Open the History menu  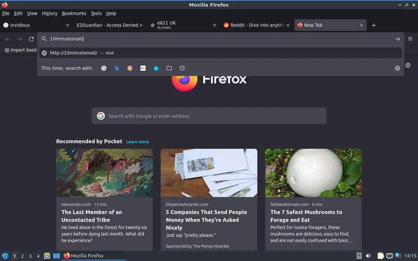[50, 13]
